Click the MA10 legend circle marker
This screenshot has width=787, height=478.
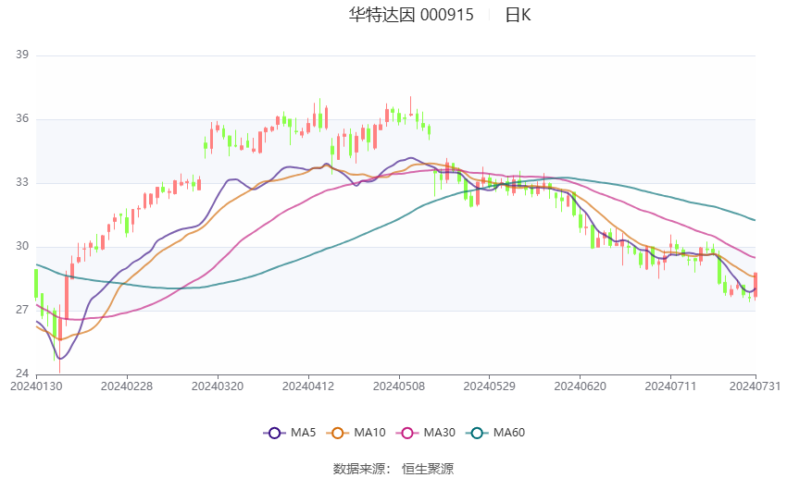[x=338, y=432]
